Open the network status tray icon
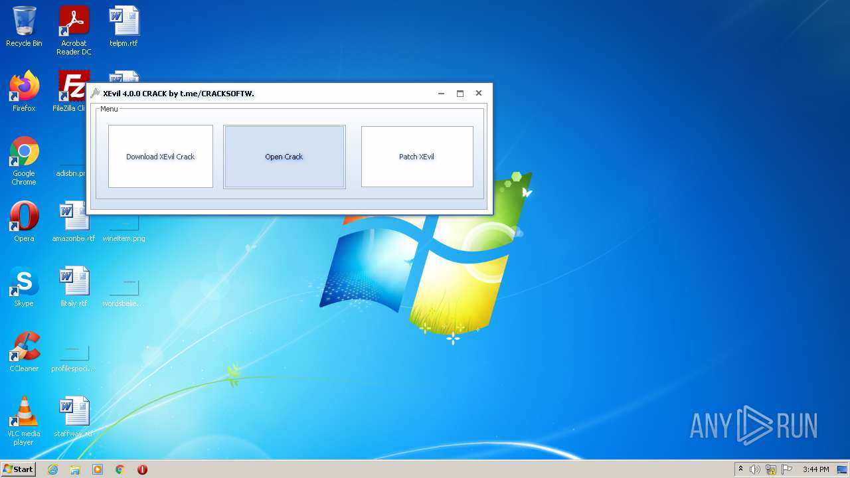 [771, 469]
